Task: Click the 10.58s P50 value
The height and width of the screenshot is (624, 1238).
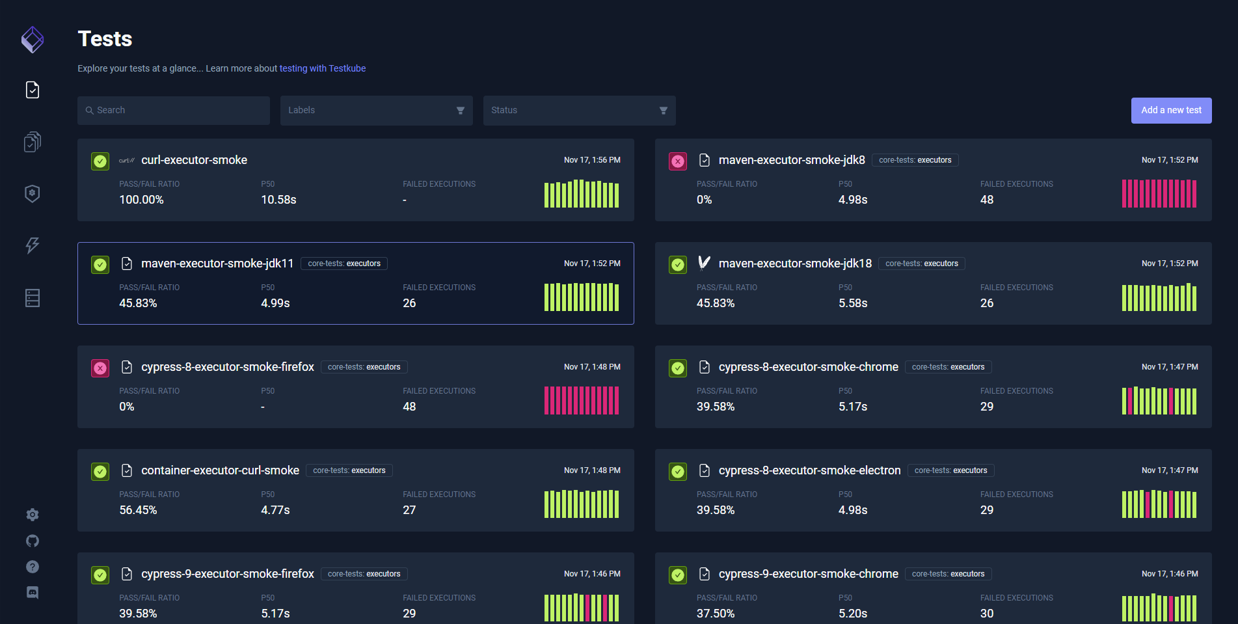Action: 279,200
